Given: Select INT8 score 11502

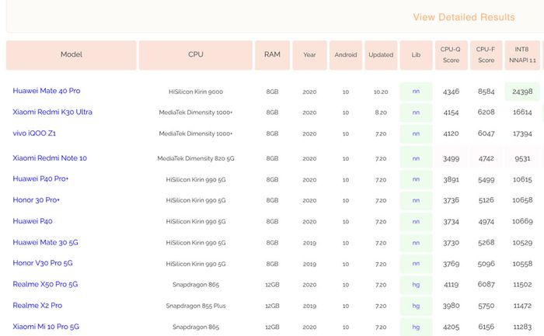Looking at the screenshot, I should (522, 285).
